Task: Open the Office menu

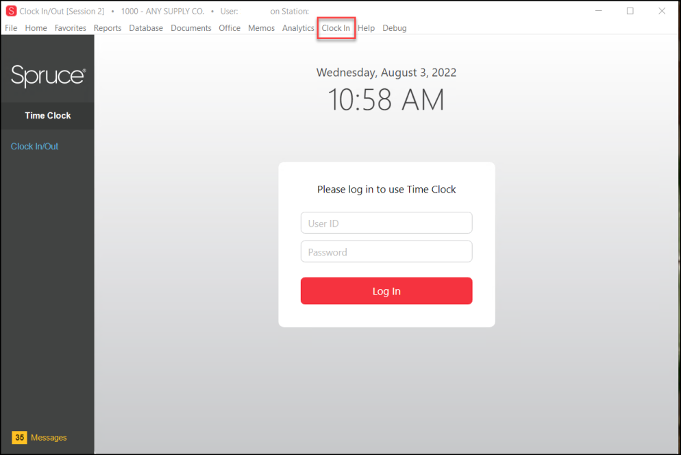Action: (x=230, y=28)
